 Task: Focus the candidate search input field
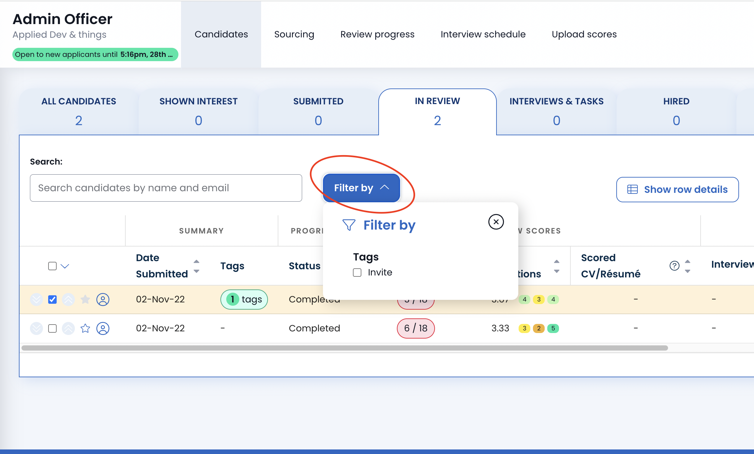[166, 188]
